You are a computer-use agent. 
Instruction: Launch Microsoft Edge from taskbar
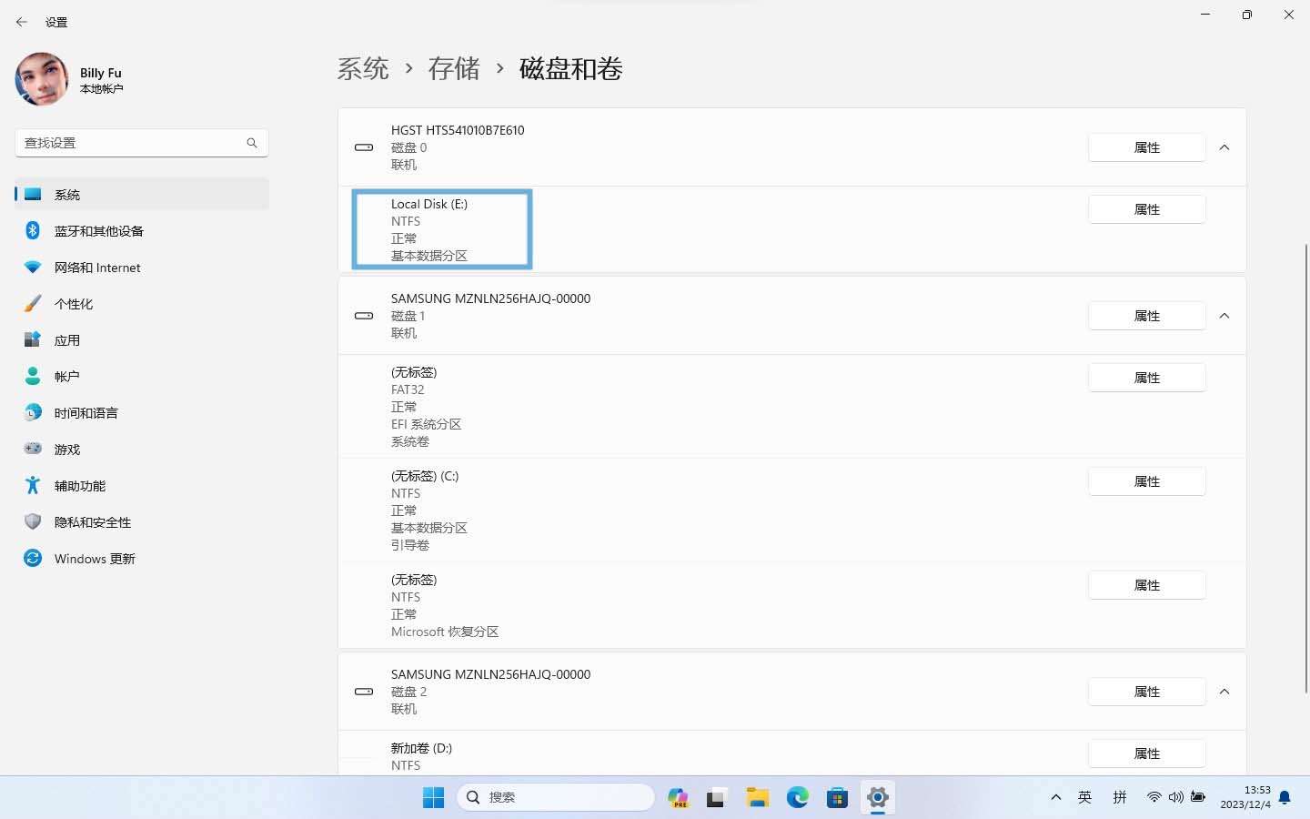(x=798, y=797)
